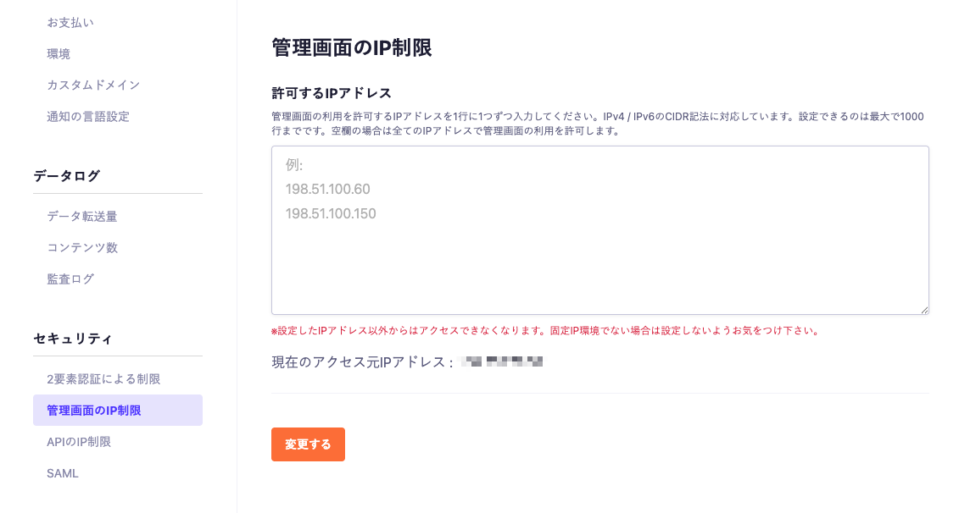Image resolution: width=959 pixels, height=513 pixels.
Task: Click the current access IP address text
Action: 407,361
